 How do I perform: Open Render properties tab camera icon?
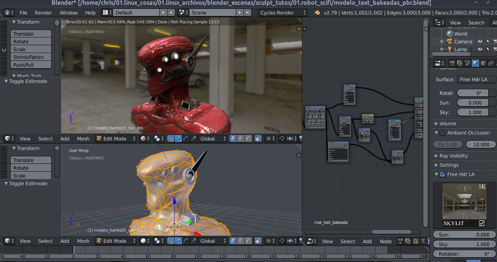(x=452, y=63)
